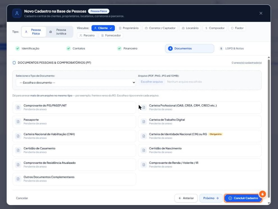Click the file icon next to Certidão de Casamento

coord(18,150)
